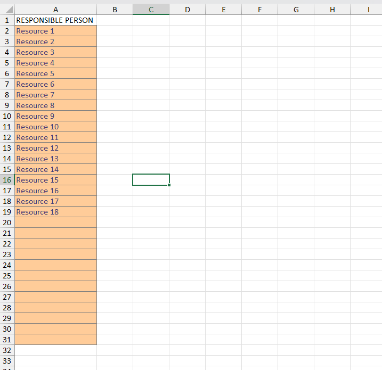Select the cell containing Resource 16
Viewport: 382px width, 370px height.
pos(56,191)
